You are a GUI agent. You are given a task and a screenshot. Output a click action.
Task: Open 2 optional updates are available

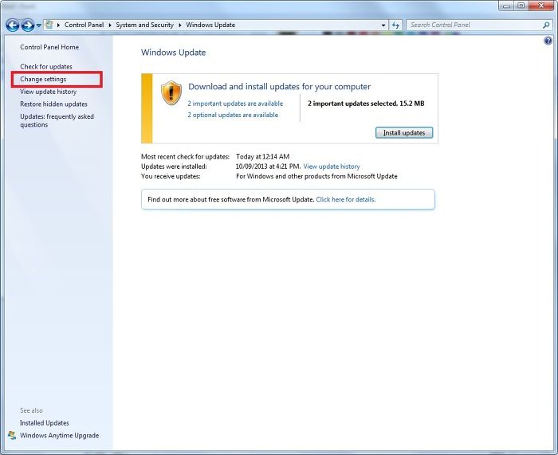tap(233, 115)
